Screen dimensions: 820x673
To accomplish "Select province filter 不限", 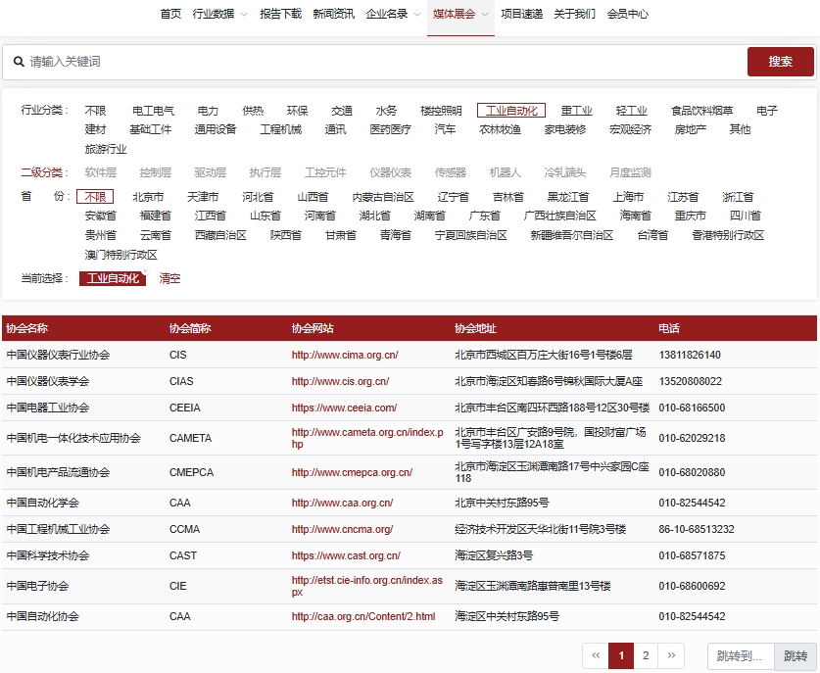I will (95, 197).
